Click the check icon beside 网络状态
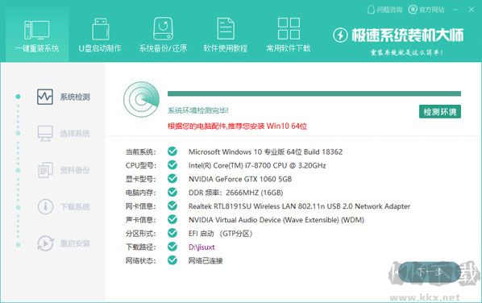 point(172,260)
